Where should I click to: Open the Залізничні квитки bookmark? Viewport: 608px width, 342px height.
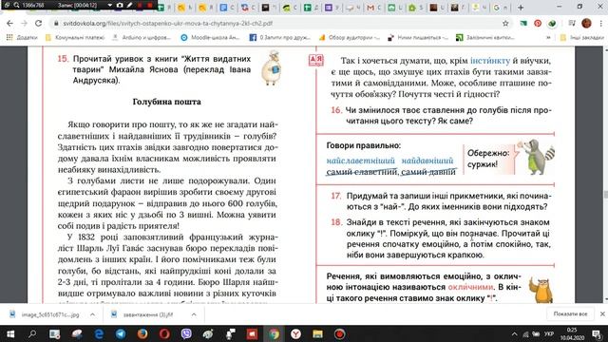485,38
